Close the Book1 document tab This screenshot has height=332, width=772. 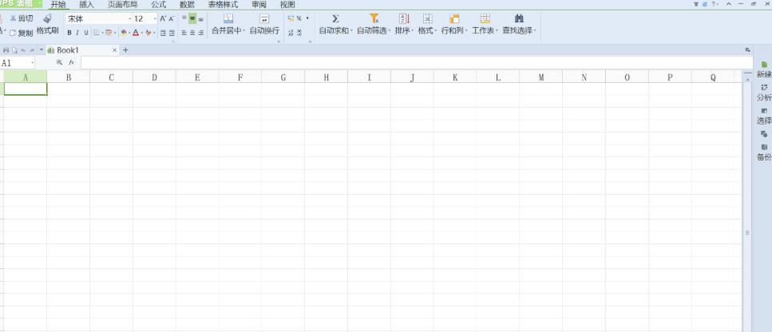click(115, 50)
